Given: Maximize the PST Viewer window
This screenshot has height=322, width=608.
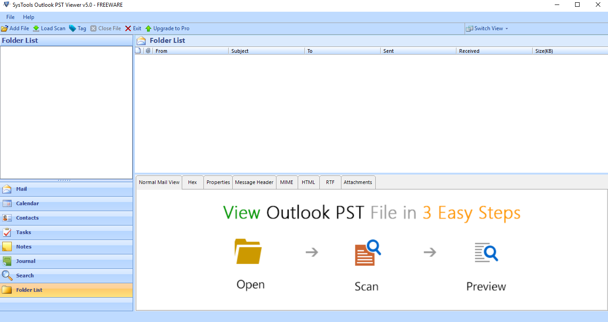Looking at the screenshot, I should (577, 5).
